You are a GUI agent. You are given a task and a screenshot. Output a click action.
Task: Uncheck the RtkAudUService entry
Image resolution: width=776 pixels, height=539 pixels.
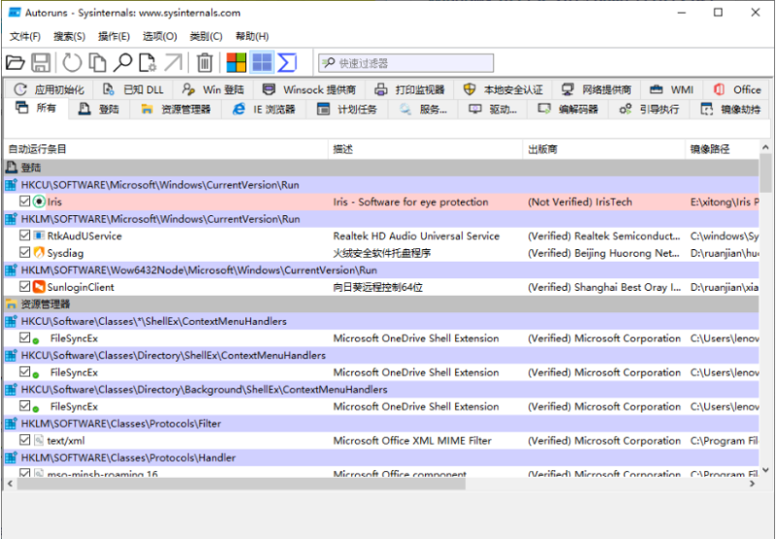click(25, 236)
